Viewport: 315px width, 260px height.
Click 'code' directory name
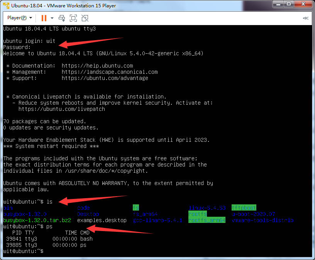coord(83,208)
